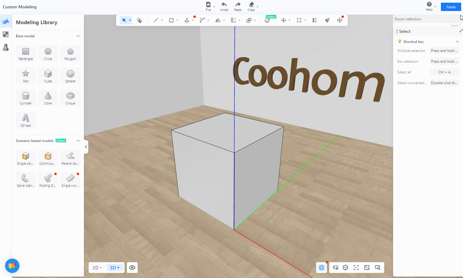Click the dimension measure tool

click(x=315, y=20)
